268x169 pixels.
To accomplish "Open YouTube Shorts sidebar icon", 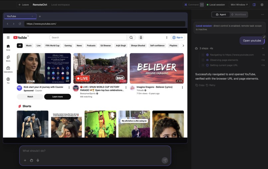I will click(8, 58).
